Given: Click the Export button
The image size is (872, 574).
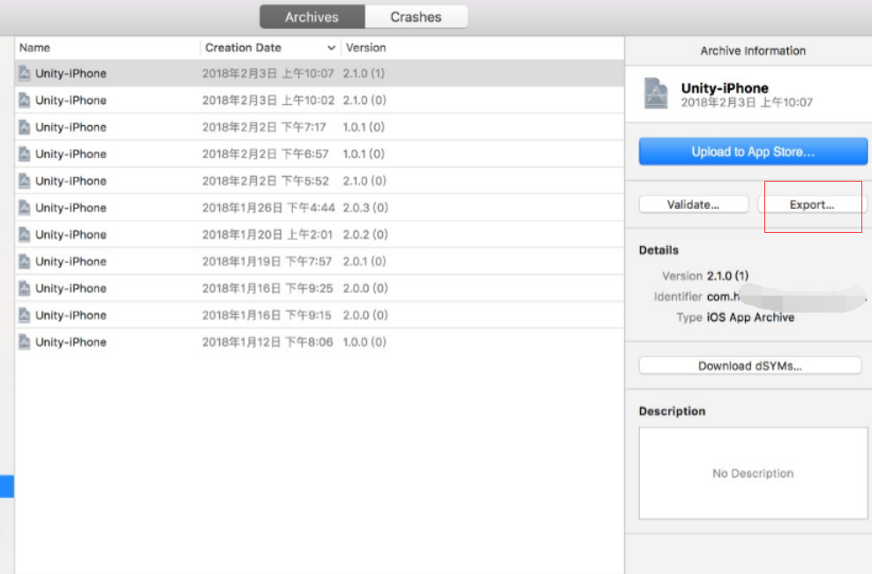Looking at the screenshot, I should tap(812, 205).
